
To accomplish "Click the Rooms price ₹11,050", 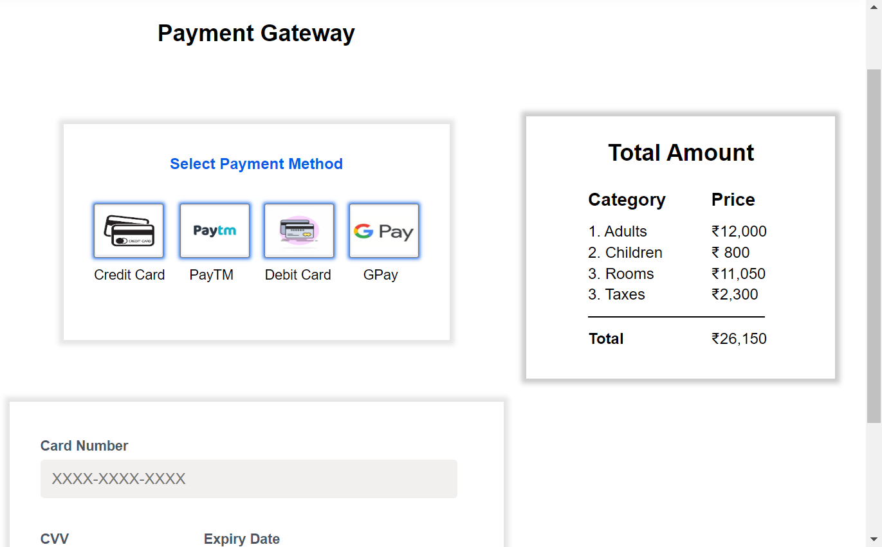I will point(739,274).
